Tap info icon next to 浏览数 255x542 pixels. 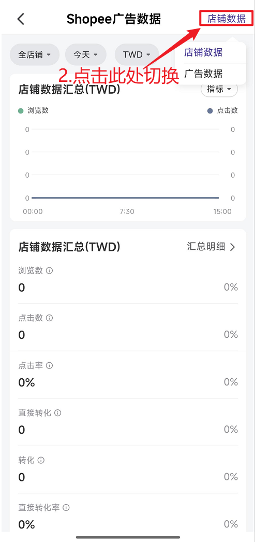click(x=49, y=270)
